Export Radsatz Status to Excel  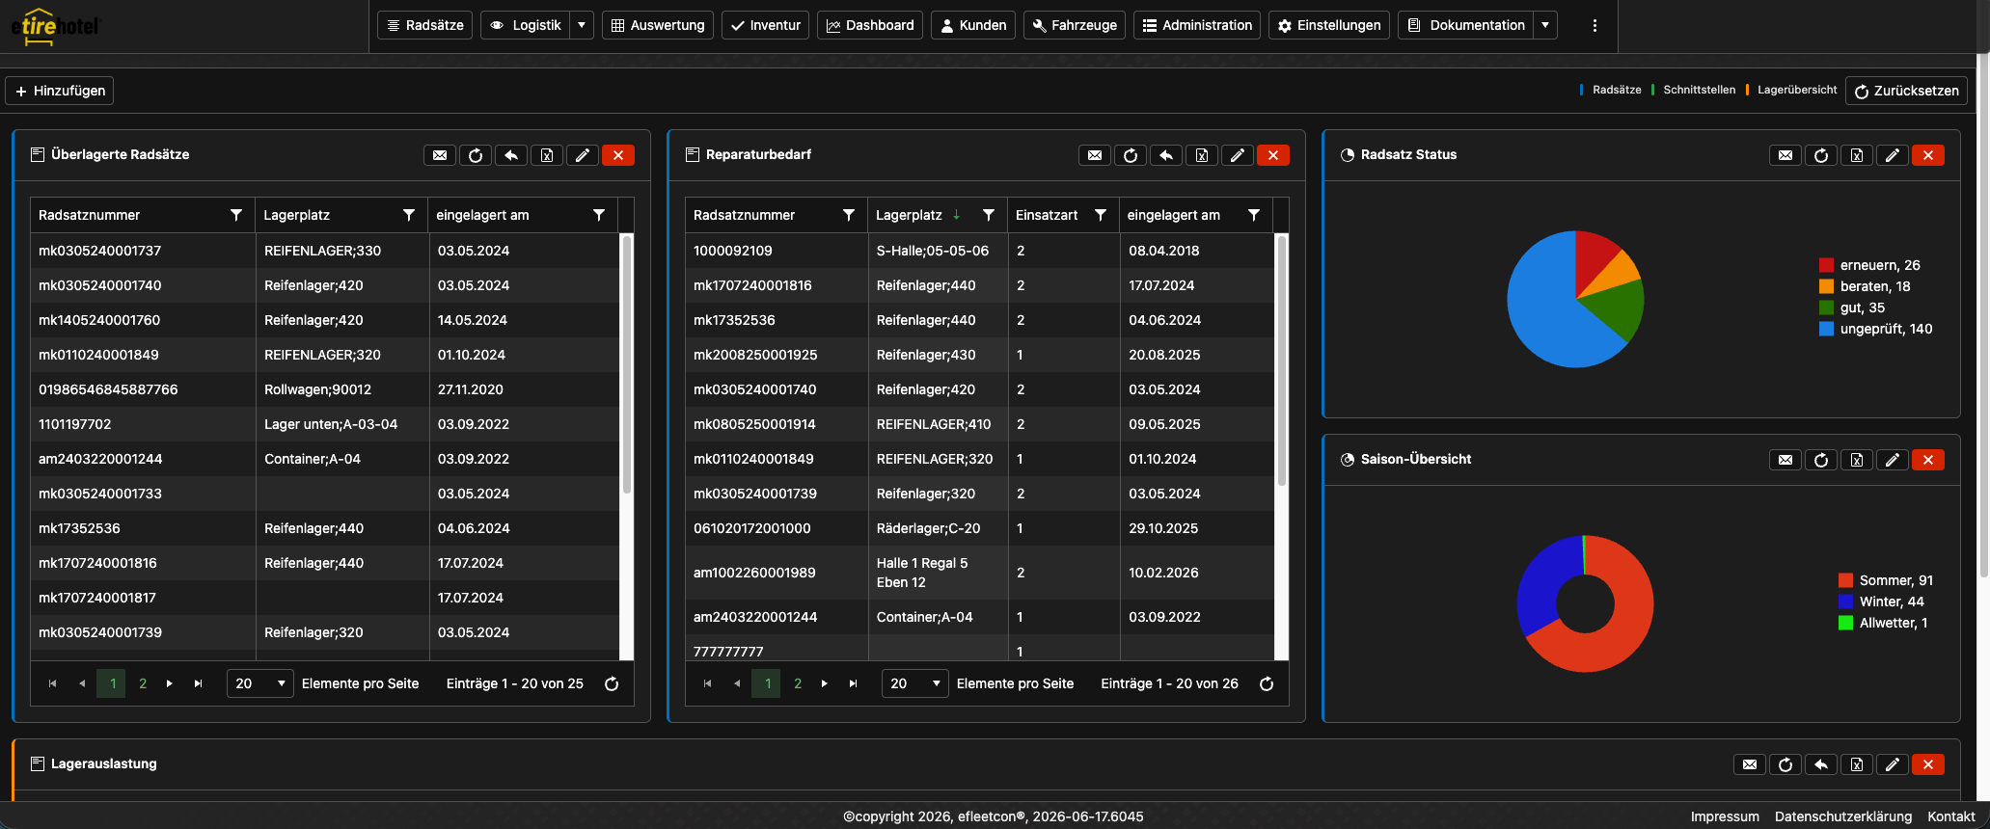tap(1857, 155)
